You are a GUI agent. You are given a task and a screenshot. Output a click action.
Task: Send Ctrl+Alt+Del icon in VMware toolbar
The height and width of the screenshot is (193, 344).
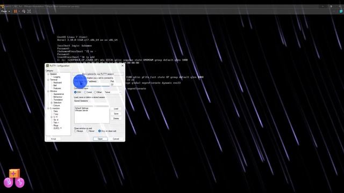24,11
